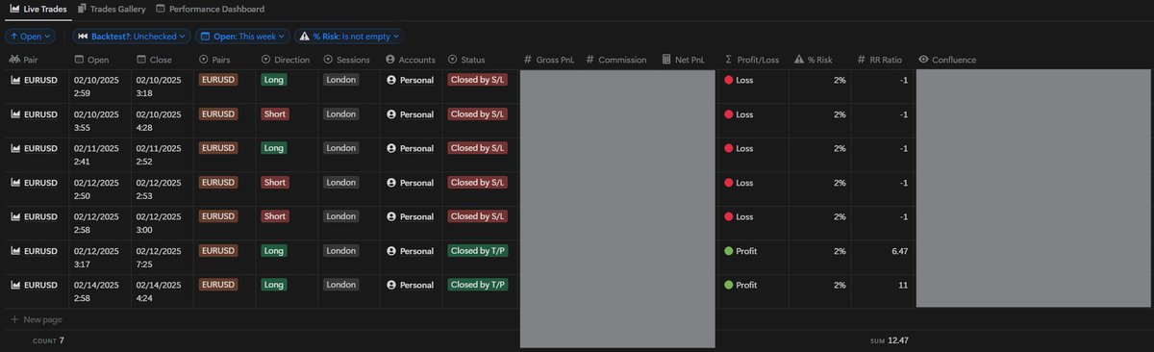Viewport: 1154px width, 352px height.
Task: Click the Pair column header
Action: pyautogui.click(x=24, y=60)
